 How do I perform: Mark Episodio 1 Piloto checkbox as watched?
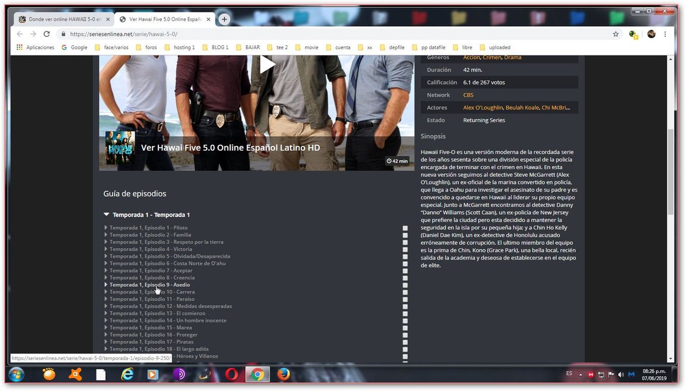pyautogui.click(x=405, y=229)
